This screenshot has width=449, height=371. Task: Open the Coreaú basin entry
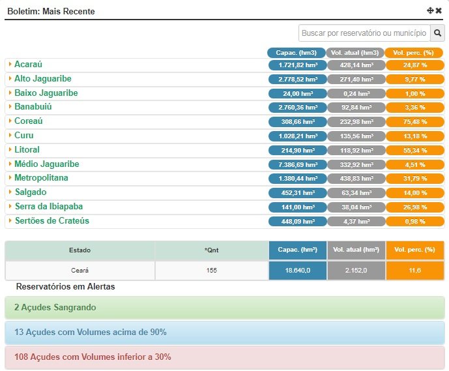click(x=29, y=121)
